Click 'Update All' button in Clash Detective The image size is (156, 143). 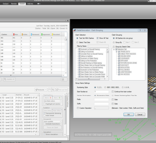pos(9,79)
